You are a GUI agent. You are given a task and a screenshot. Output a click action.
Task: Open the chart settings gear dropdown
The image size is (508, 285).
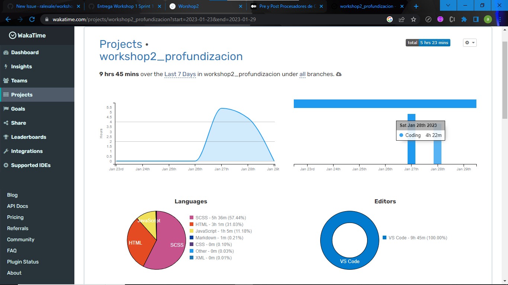point(469,42)
